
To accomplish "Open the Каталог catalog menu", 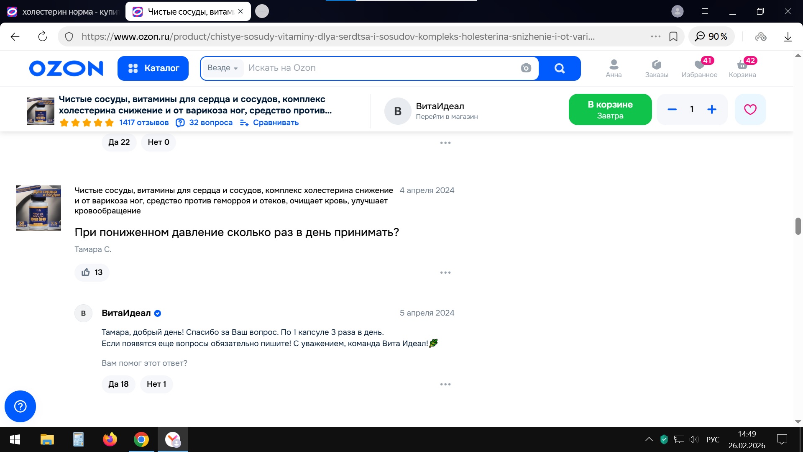I will click(x=153, y=68).
